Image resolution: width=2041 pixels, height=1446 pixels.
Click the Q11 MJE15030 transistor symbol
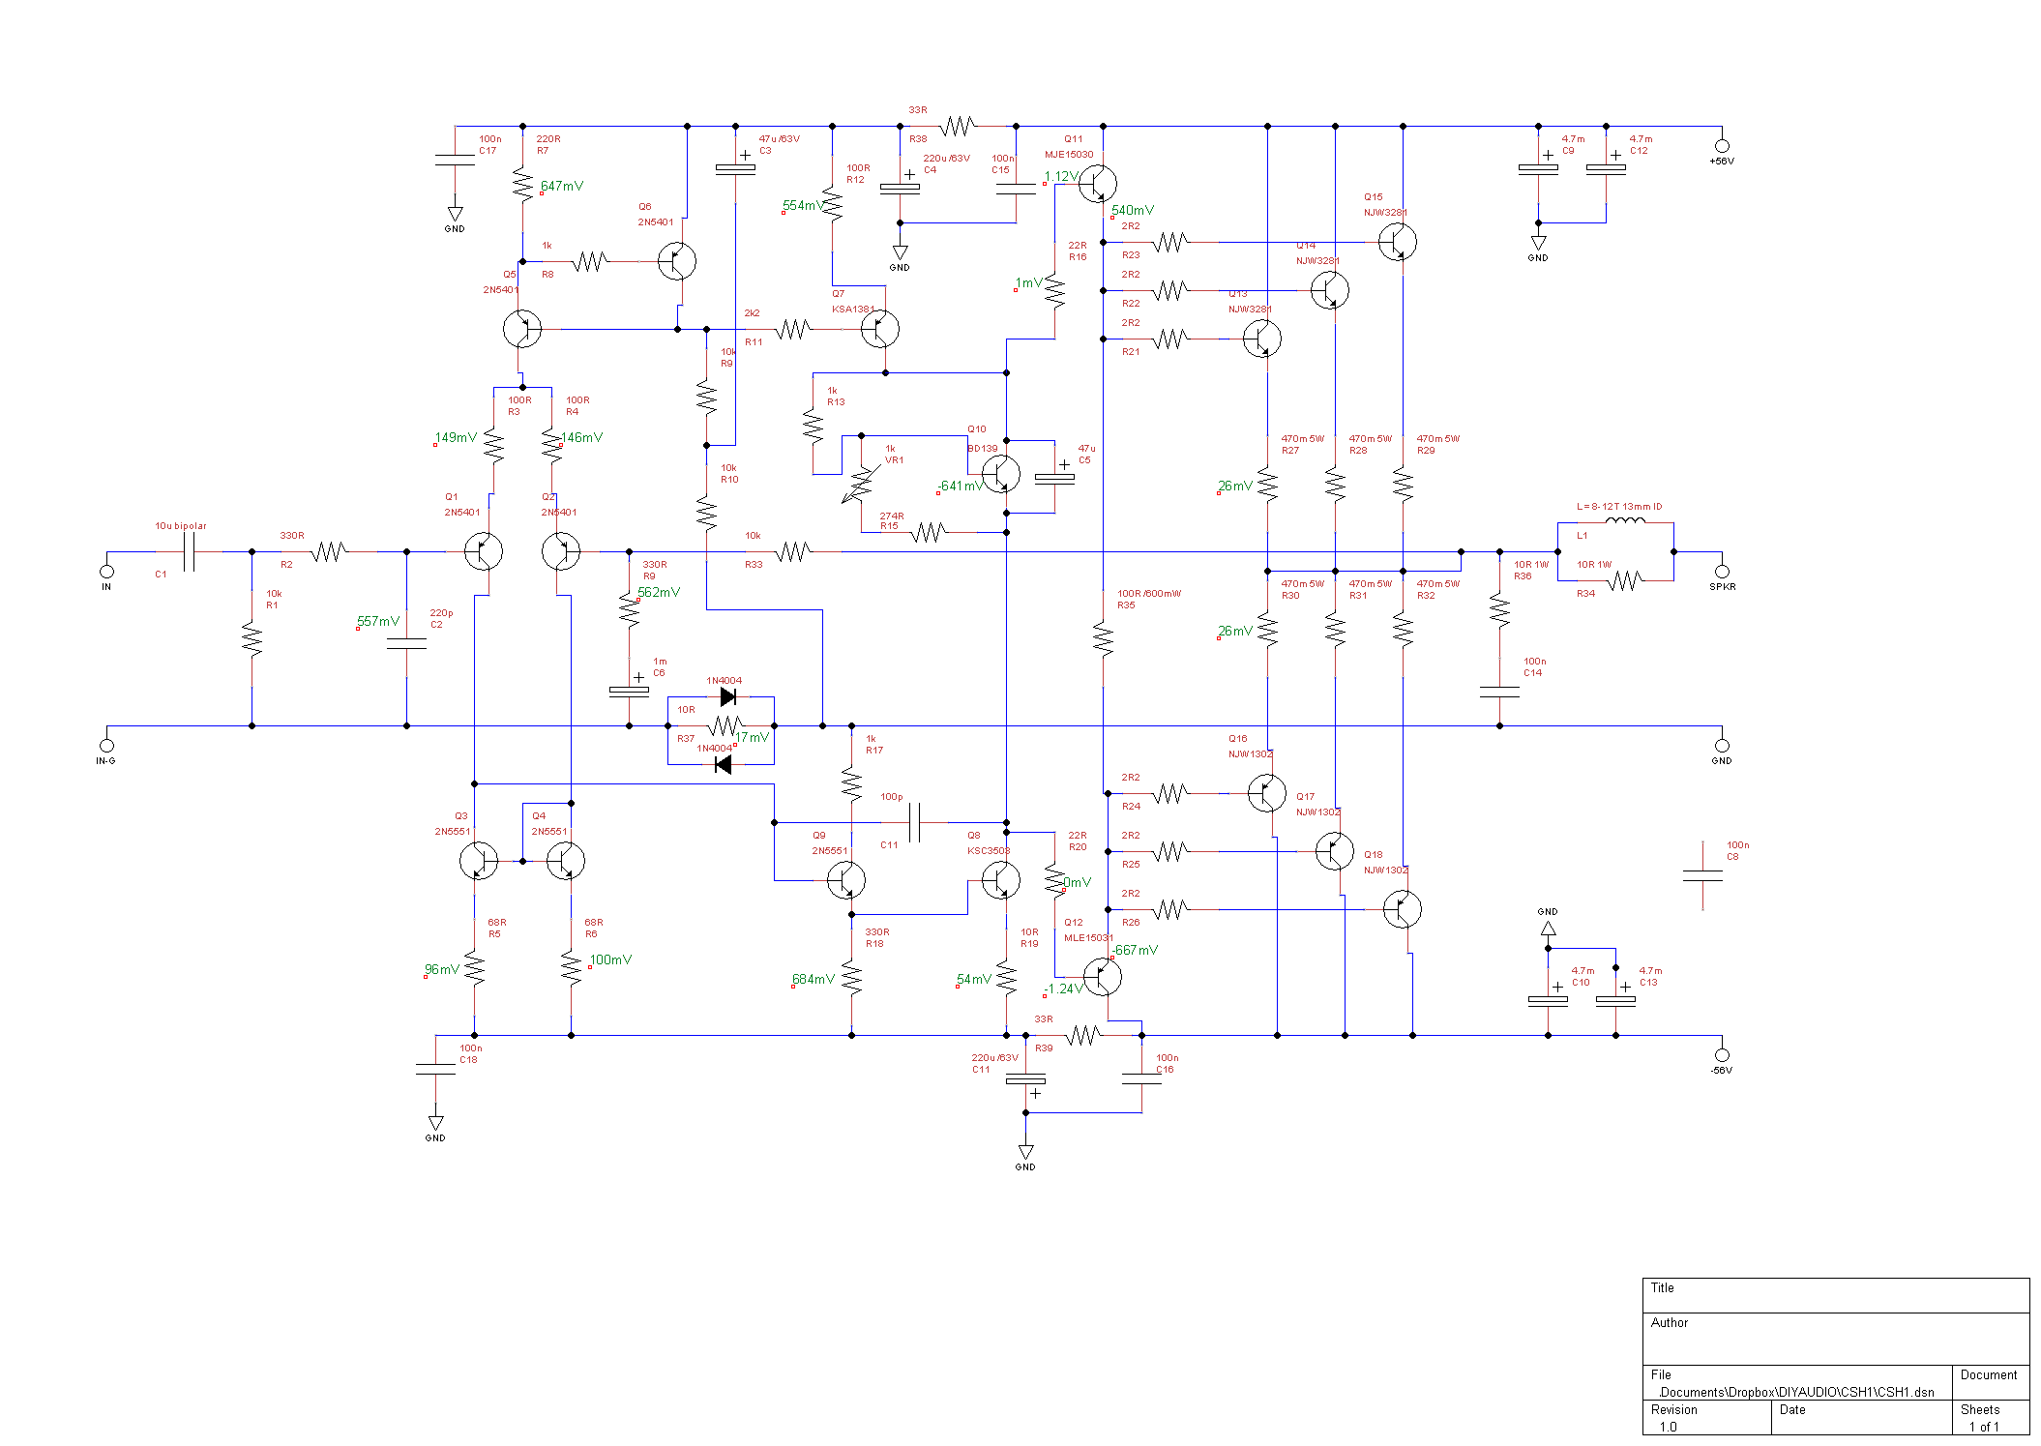point(1098,184)
